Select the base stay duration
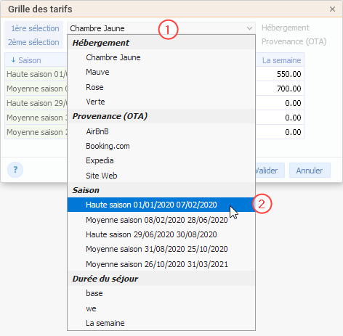 pyautogui.click(x=161, y=293)
